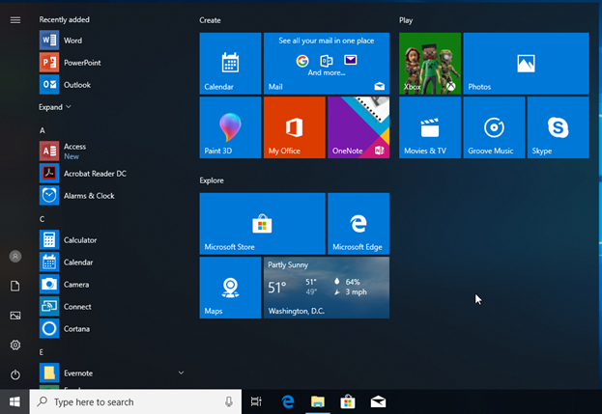602x414 pixels.
Task: Open the Calendar tile in Create group
Action: click(x=230, y=64)
